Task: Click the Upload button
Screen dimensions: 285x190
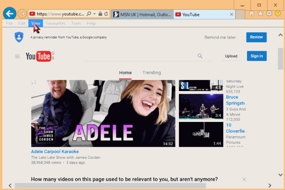Action: click(x=231, y=56)
